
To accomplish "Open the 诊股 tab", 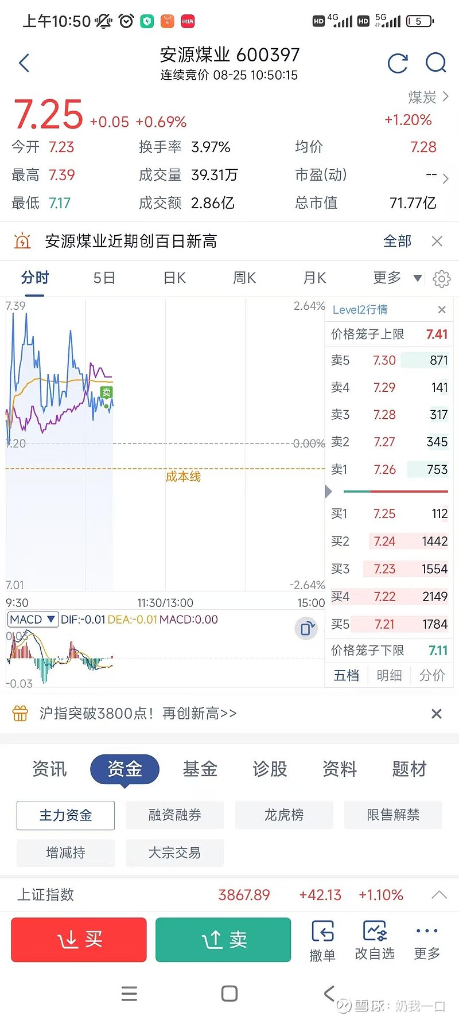I will (x=270, y=769).
